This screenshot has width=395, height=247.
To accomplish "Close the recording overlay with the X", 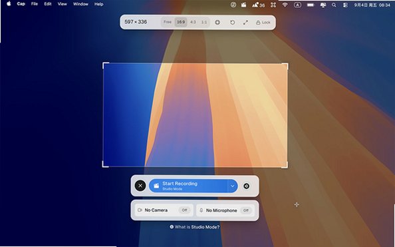I will pos(140,186).
